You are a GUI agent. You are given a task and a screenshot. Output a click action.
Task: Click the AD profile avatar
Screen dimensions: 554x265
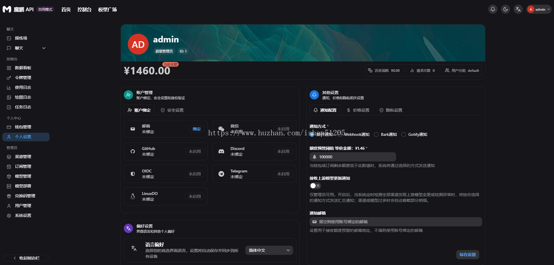(138, 44)
